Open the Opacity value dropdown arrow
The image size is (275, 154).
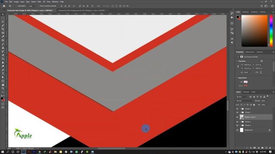(267, 101)
